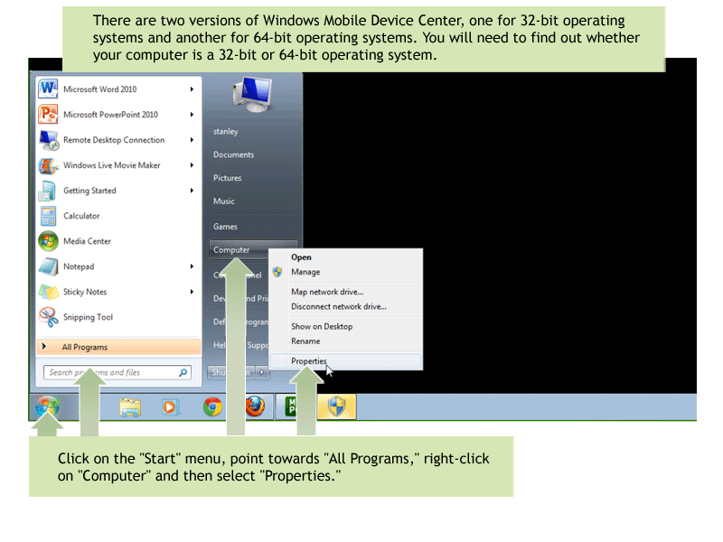
Task: Choose Rename from the context menu
Action: (x=346, y=341)
